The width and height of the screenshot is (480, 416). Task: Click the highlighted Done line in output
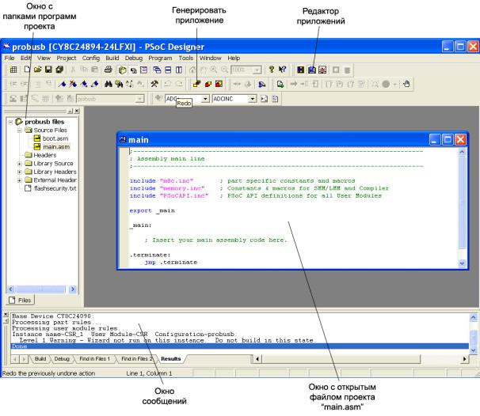[x=240, y=346]
